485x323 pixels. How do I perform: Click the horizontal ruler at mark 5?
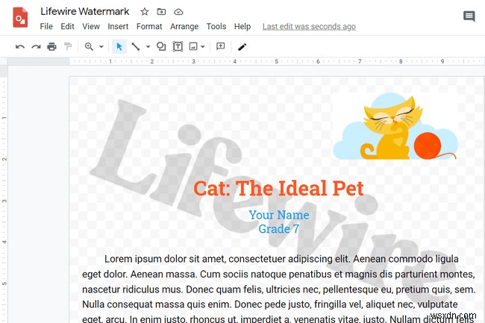coord(277,61)
